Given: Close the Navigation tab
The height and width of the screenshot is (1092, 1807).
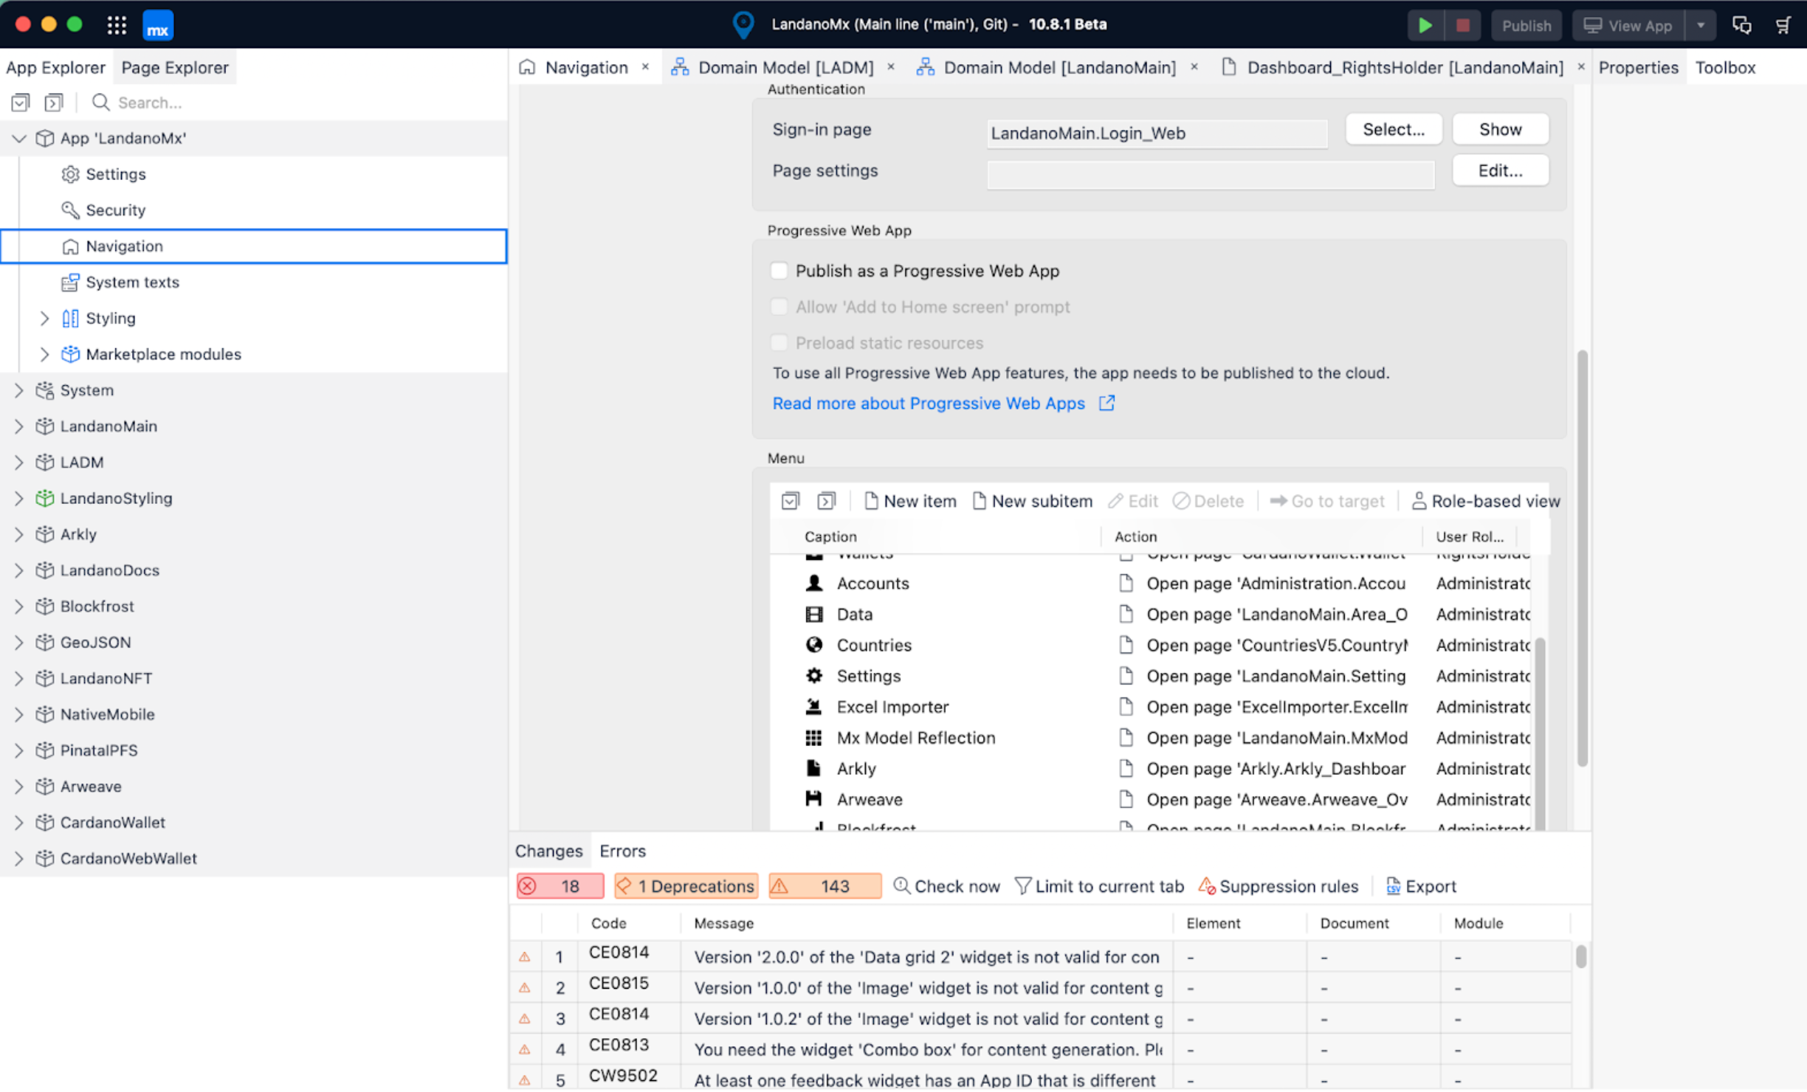Looking at the screenshot, I should (x=645, y=67).
